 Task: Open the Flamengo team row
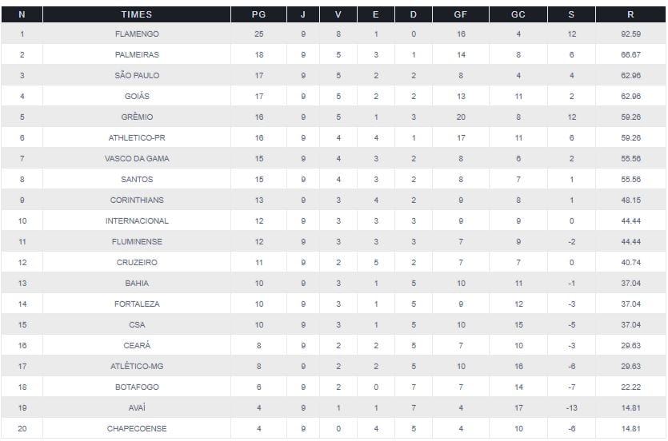137,34
